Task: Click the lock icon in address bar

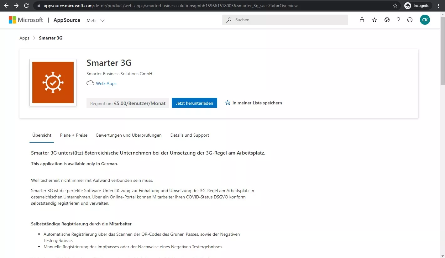Action: click(x=39, y=6)
